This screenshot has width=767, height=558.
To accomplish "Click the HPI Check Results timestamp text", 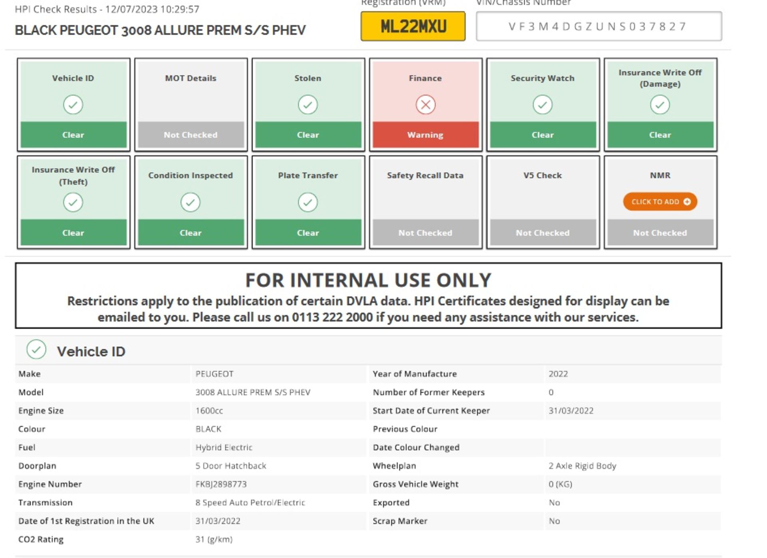I will tap(107, 9).
